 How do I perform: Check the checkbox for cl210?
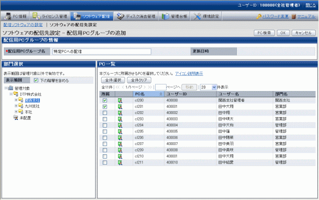click(105, 156)
